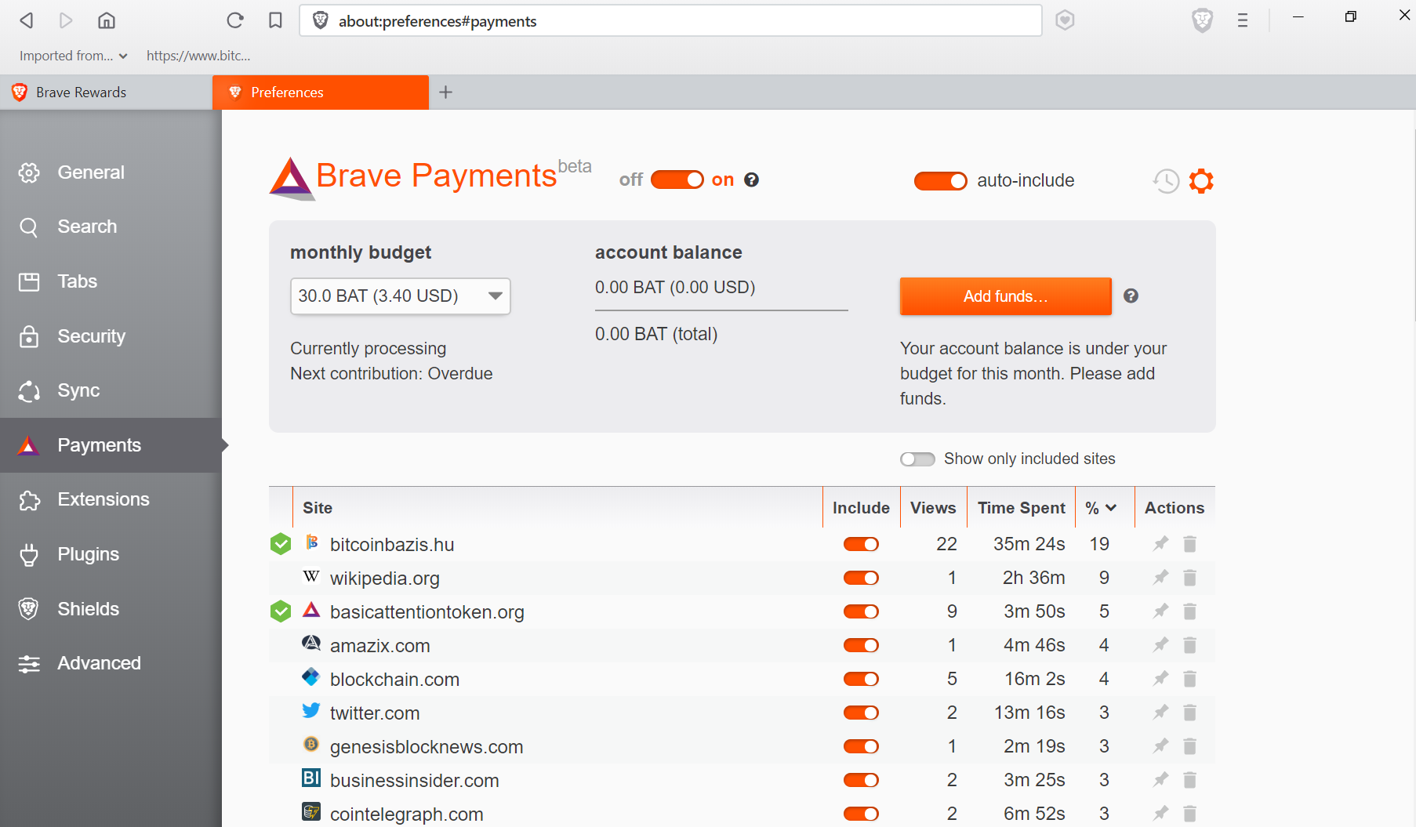Bookmark this page icon
Screen dimensions: 1416x827
point(275,20)
